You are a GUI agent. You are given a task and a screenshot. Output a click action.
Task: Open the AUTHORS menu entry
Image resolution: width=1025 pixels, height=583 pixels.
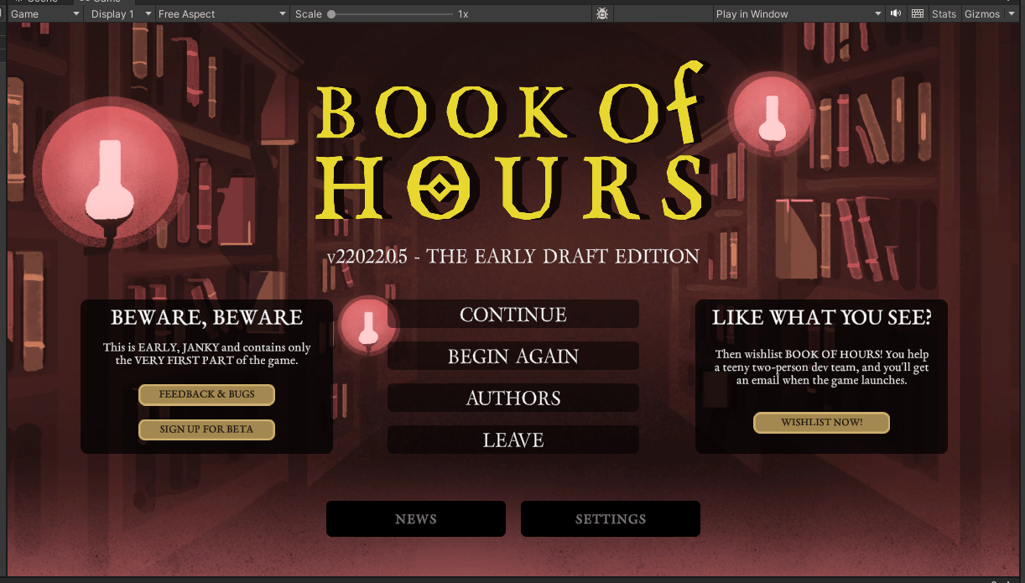(x=513, y=398)
